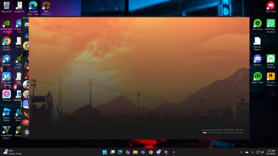Open the volume control in the system tray

coord(262,152)
